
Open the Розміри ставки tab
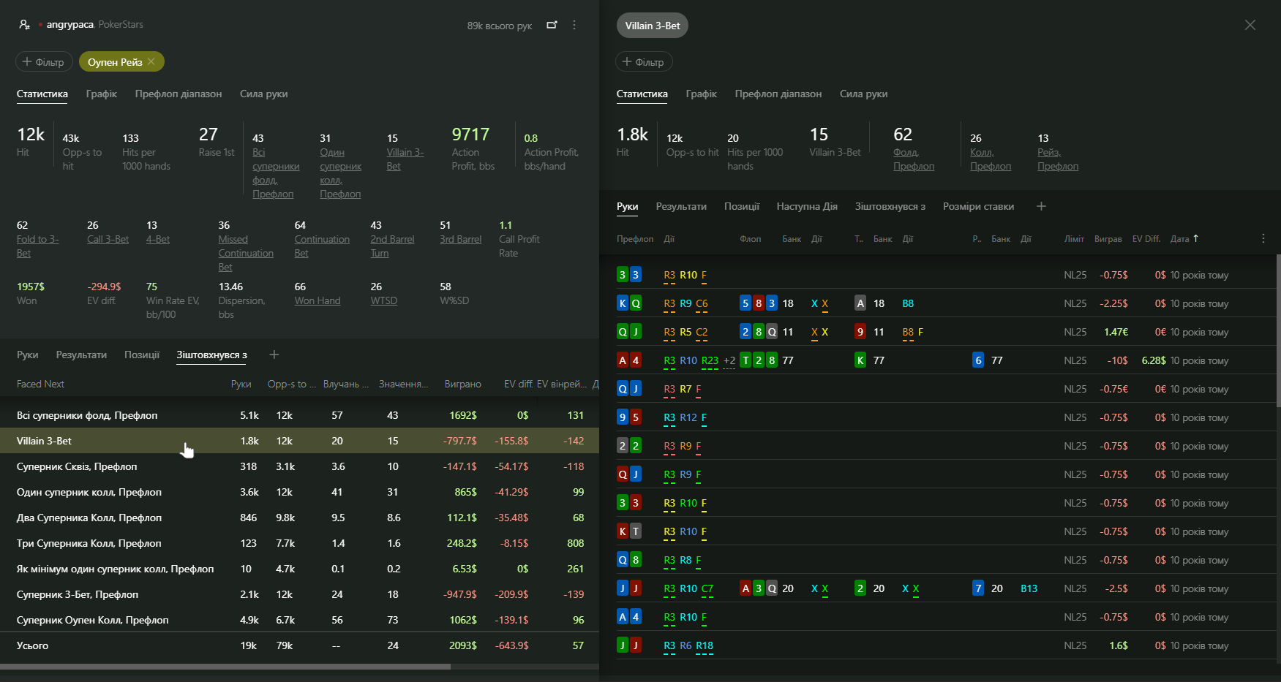[978, 206]
